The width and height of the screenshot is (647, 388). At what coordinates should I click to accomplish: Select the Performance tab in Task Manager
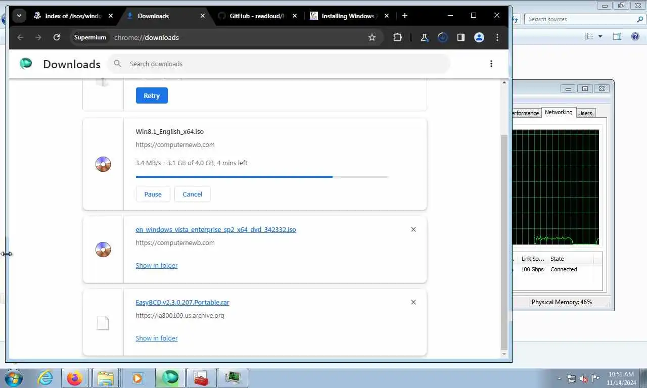[x=526, y=113]
